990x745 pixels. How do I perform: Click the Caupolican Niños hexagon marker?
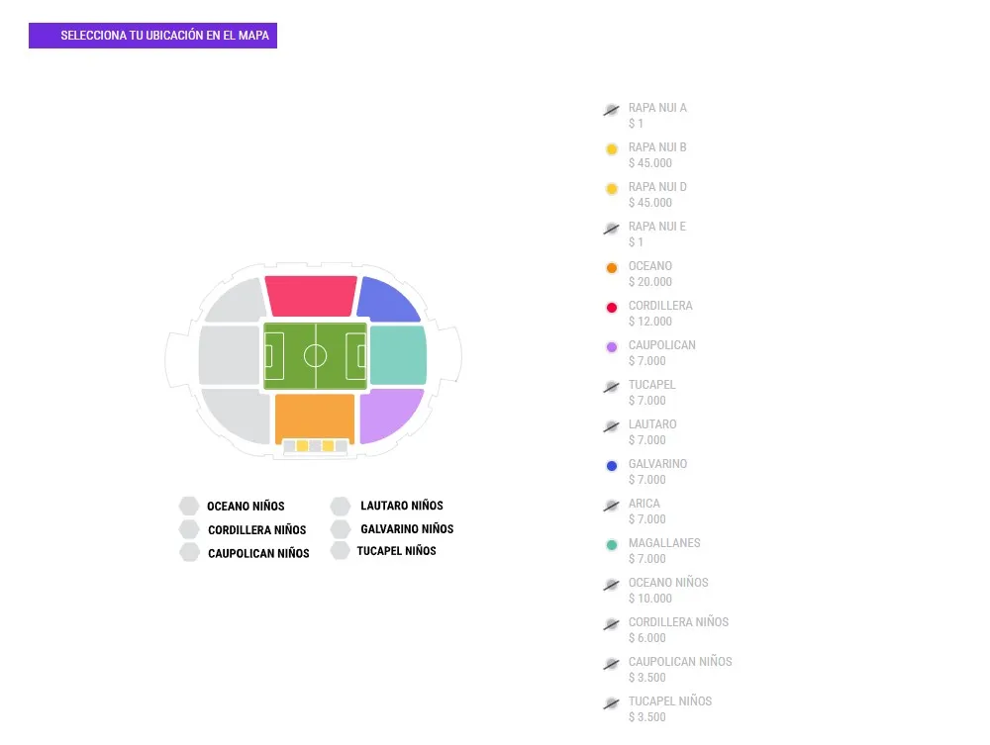click(189, 553)
